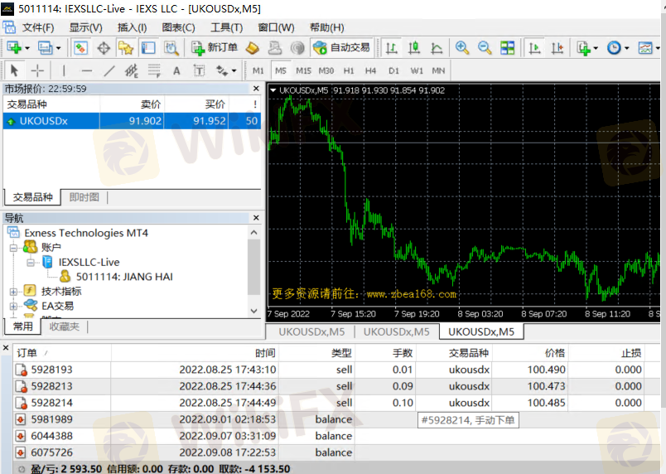Screen dimensions: 666x474
Task: Select order 5928193 row
Action: click(335, 370)
